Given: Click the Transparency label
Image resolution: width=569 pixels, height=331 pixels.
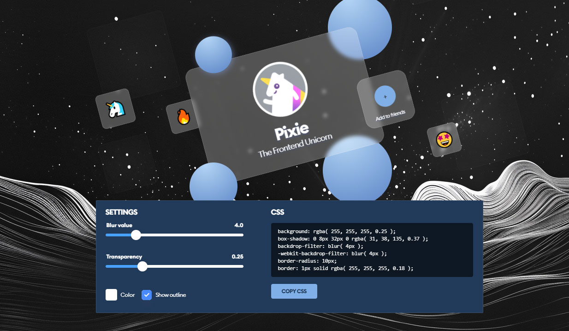Looking at the screenshot, I should tap(124, 257).
